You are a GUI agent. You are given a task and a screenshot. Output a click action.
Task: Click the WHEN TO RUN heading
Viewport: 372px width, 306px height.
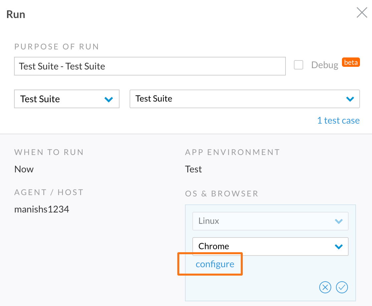click(x=49, y=152)
